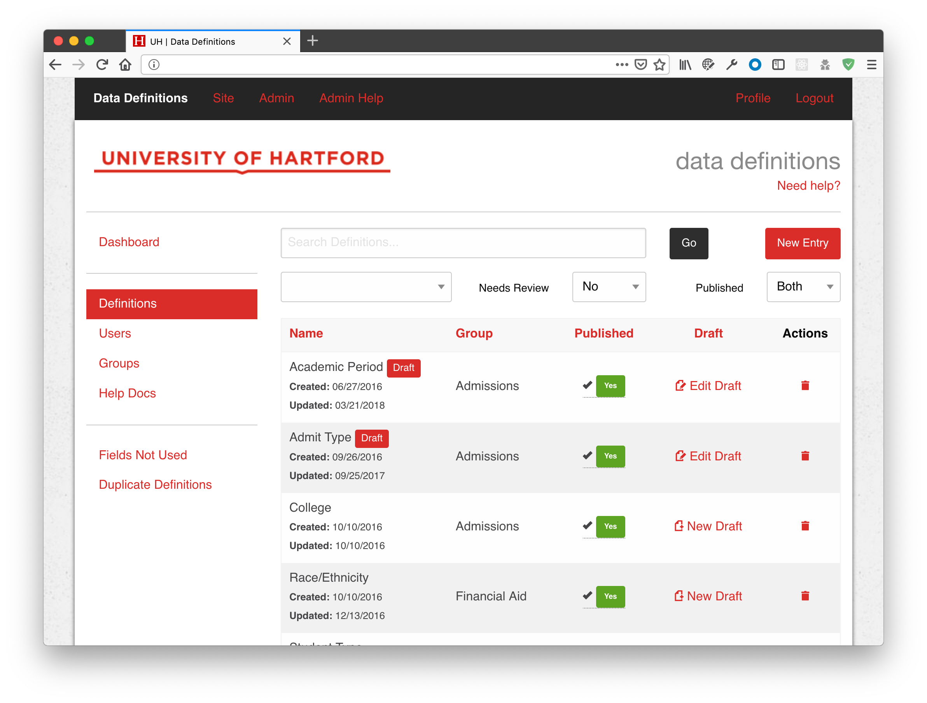Click the Draft badge beside Academic Period
The image size is (927, 703).
coord(403,368)
